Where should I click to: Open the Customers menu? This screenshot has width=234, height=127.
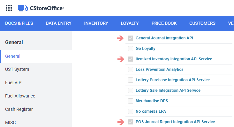click(x=202, y=23)
